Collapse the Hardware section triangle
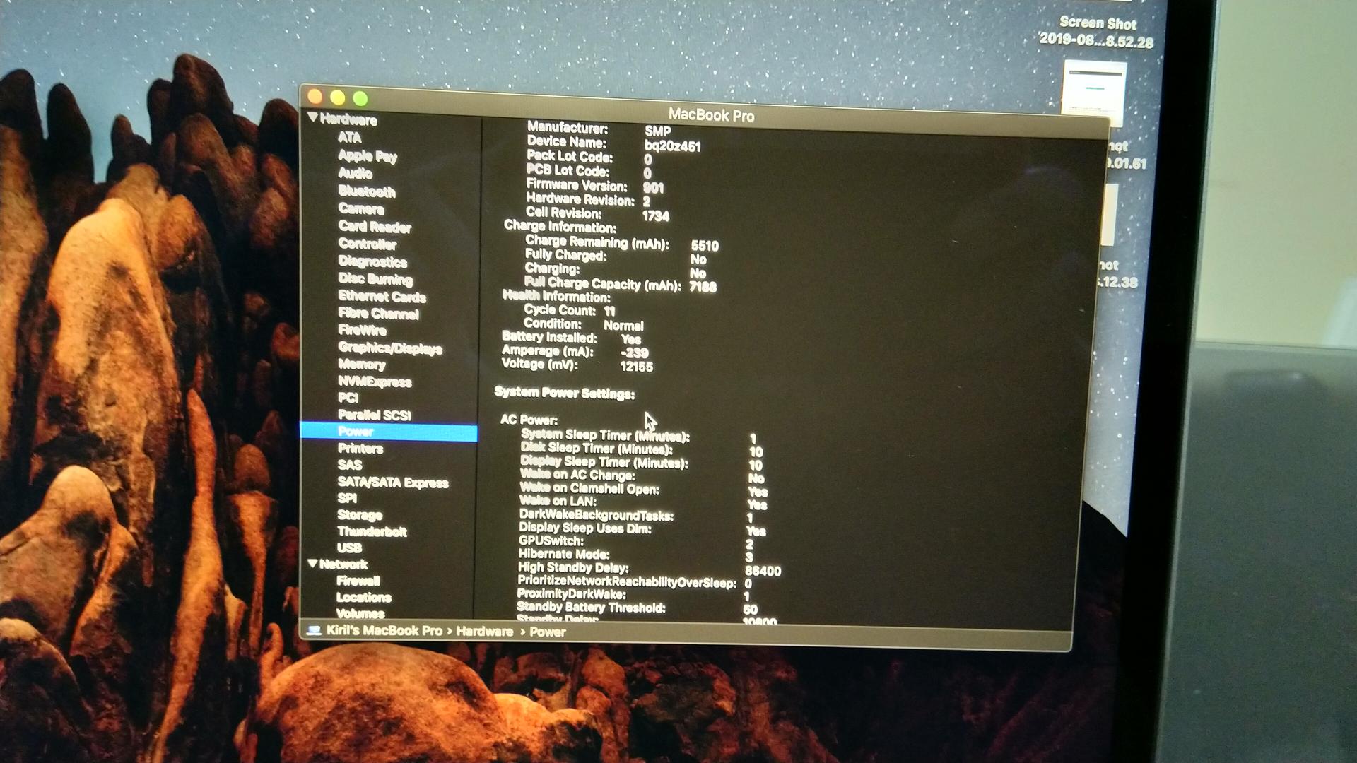 [x=312, y=117]
